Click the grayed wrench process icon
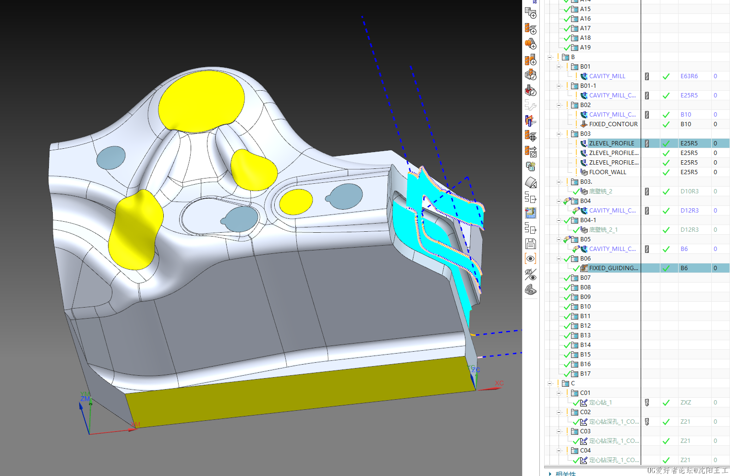 pos(530,106)
